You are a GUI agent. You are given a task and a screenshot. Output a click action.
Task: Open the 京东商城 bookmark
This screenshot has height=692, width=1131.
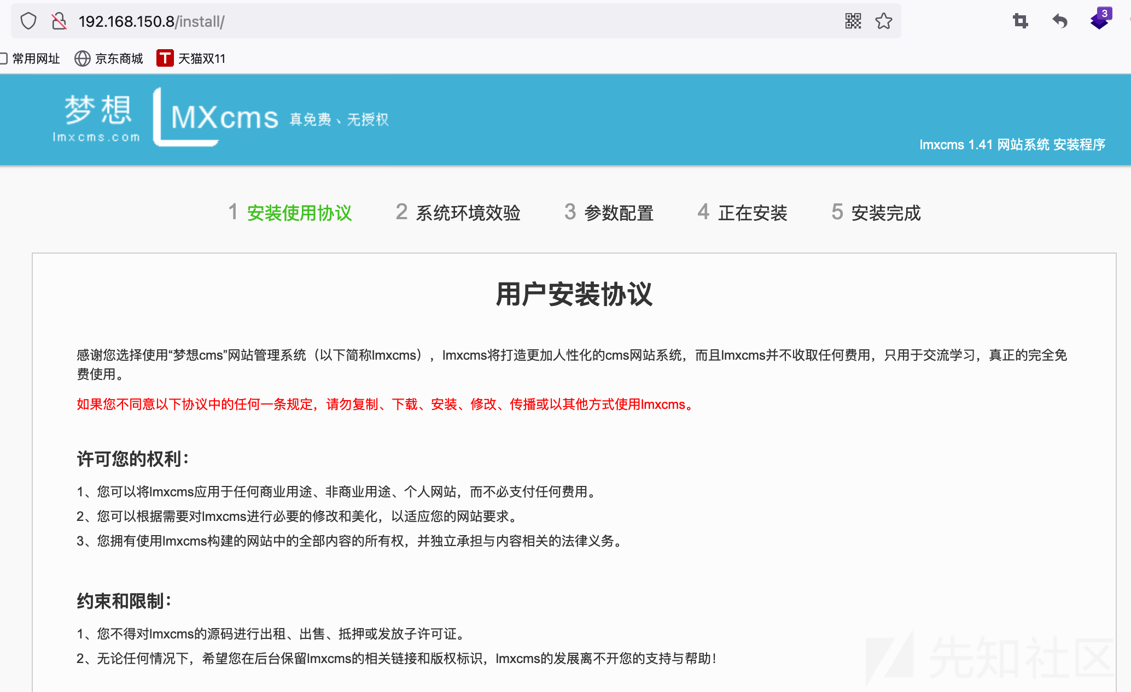tap(109, 58)
